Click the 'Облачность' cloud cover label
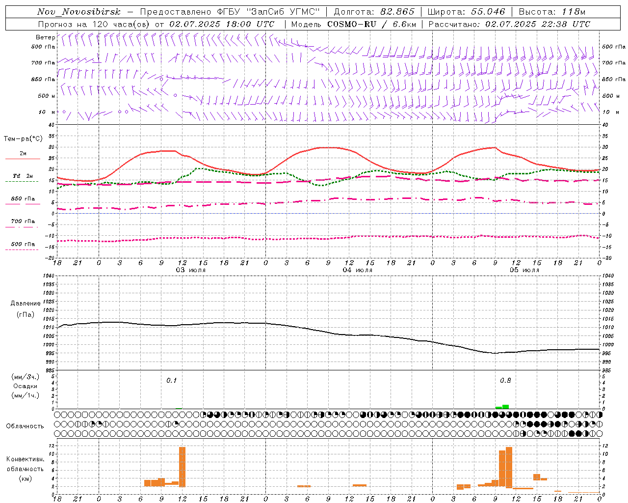The height and width of the screenshot is (503, 628). click(25, 426)
